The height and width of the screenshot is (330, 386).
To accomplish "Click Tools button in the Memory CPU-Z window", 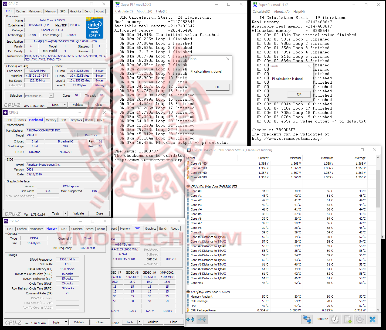I will tap(56, 322).
